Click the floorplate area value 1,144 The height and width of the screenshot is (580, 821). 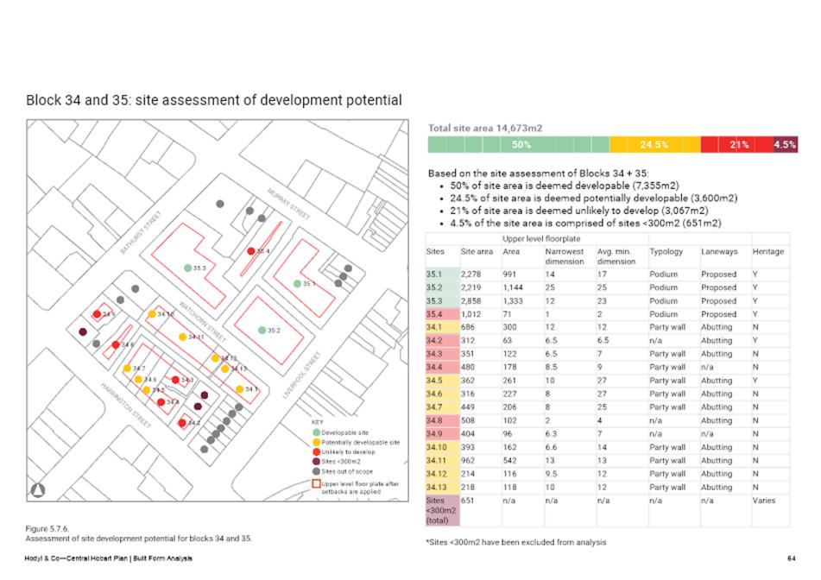tap(513, 287)
